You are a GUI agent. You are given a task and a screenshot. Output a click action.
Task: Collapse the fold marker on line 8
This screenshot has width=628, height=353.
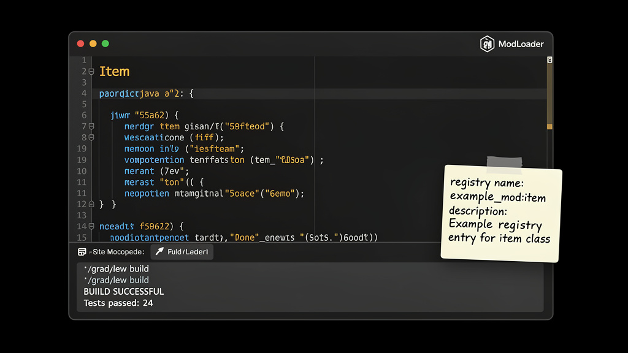[91, 137]
